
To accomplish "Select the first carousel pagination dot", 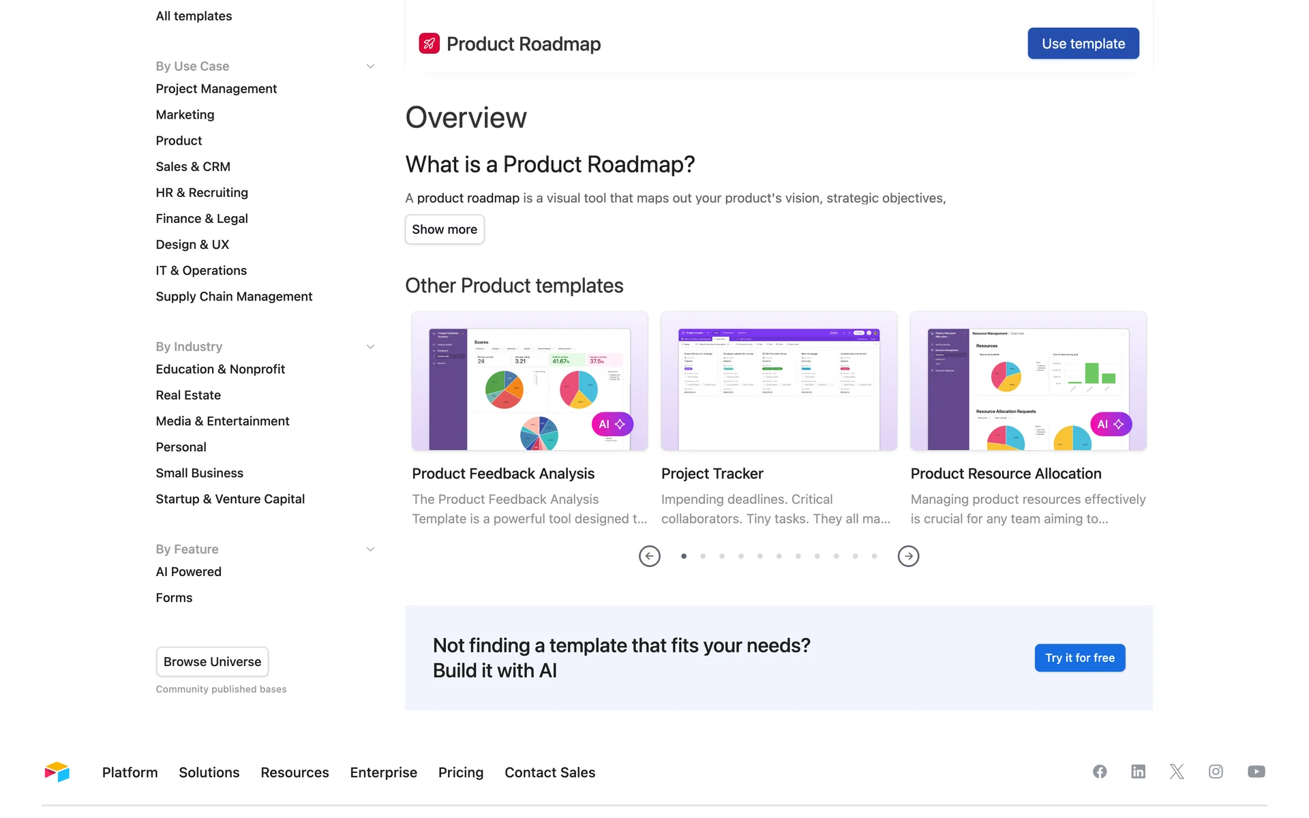I will tap(684, 556).
